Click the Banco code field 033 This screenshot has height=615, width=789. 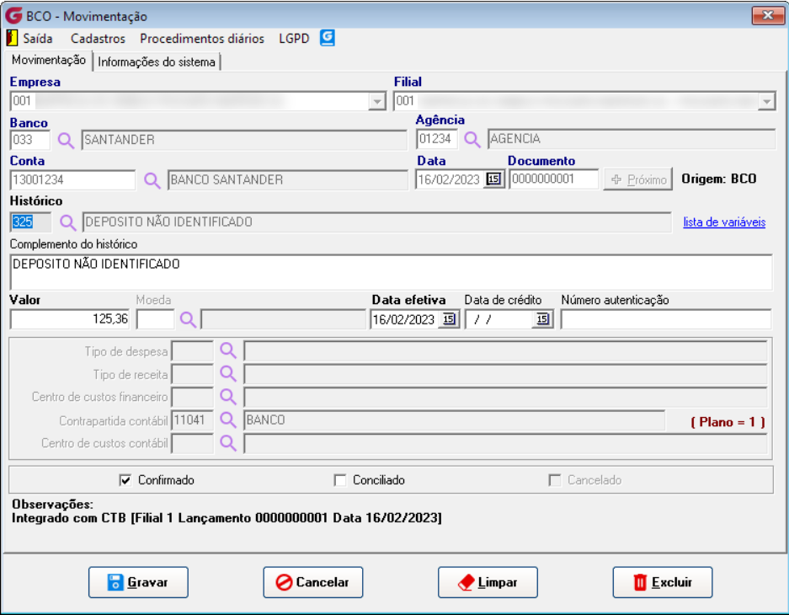tap(30, 140)
